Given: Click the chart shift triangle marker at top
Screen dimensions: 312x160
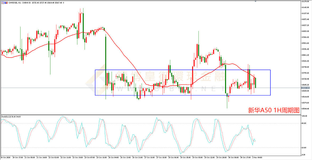Looking at the screenshot, I should [255, 2].
